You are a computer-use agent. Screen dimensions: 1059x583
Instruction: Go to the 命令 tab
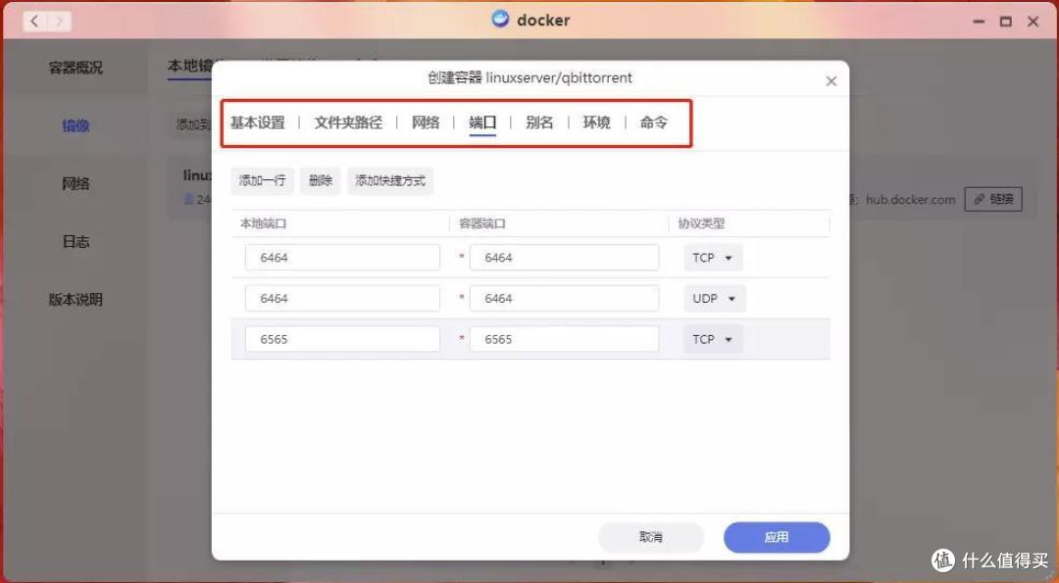coord(653,122)
